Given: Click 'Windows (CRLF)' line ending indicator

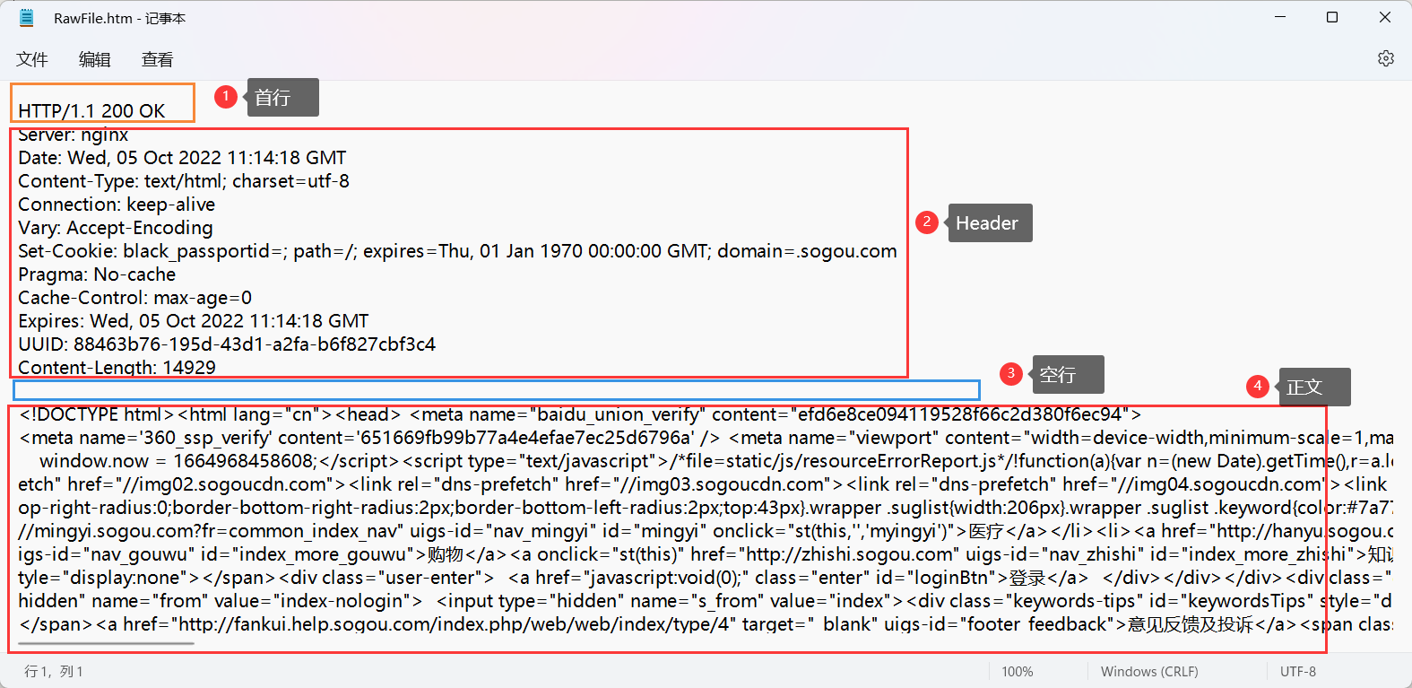Looking at the screenshot, I should tap(1149, 671).
